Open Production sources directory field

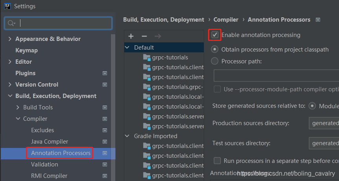(x=324, y=123)
